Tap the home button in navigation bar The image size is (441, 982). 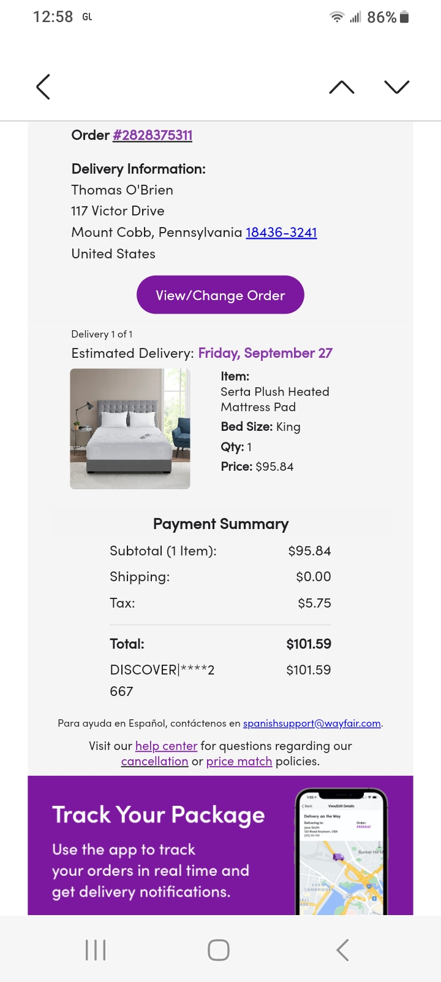pos(219,949)
